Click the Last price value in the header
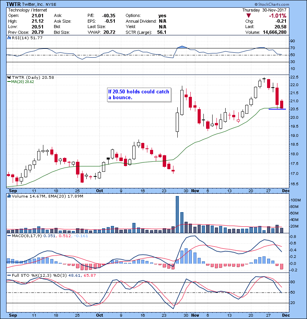Viewport: 307px width, 319px height. point(281,27)
